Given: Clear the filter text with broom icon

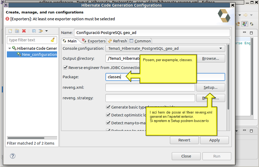Looking at the screenshot, I should (x=53, y=40).
